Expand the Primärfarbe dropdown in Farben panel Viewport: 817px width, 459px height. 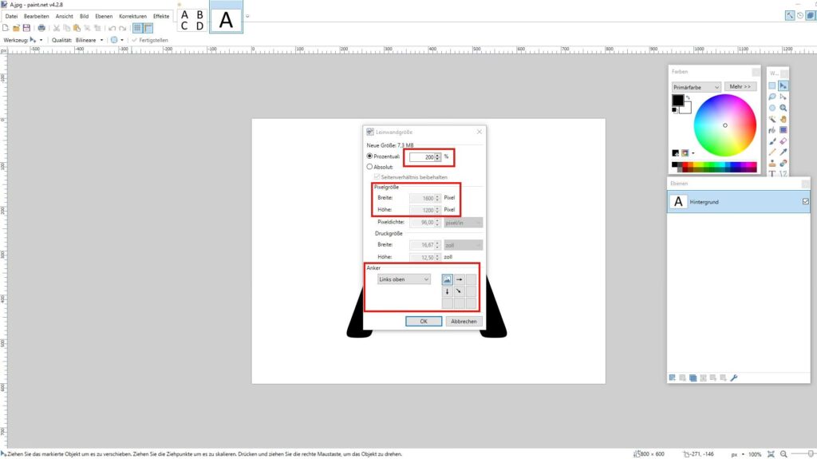coord(697,86)
